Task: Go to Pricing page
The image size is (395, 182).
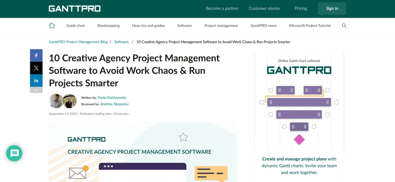Action: (x=300, y=8)
